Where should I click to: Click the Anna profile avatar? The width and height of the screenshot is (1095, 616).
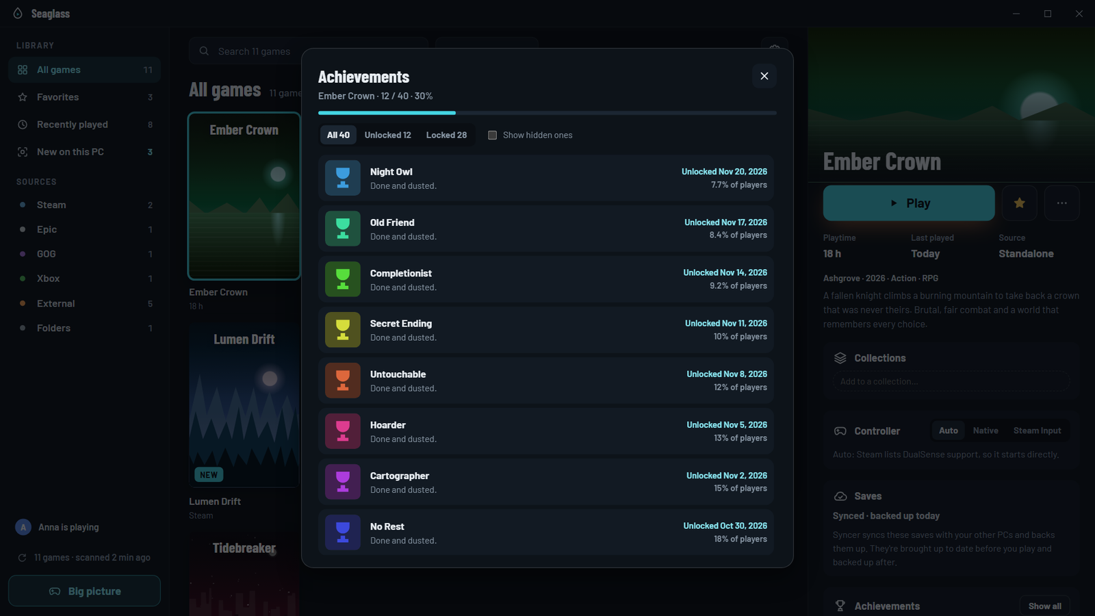[x=23, y=527]
